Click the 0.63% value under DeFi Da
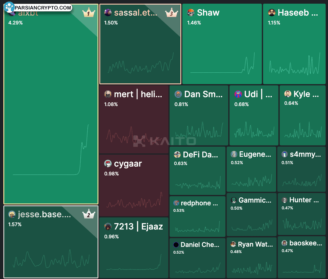 [181, 163]
